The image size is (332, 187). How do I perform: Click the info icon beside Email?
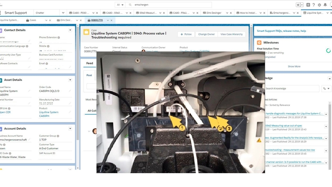pos(47,63)
